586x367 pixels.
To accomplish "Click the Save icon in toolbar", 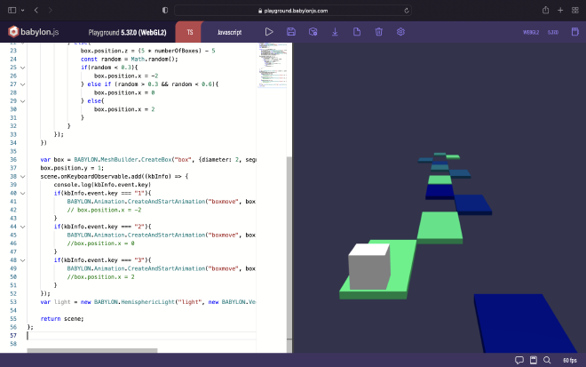I will (291, 32).
